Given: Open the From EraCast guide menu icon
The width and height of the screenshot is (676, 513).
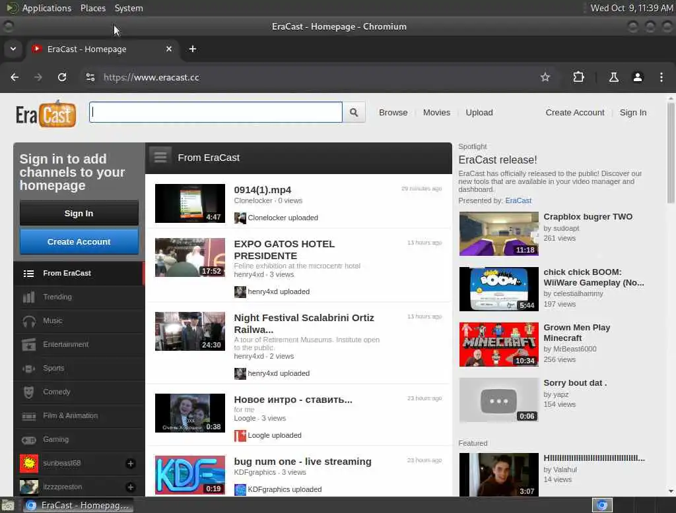Looking at the screenshot, I should coord(160,157).
